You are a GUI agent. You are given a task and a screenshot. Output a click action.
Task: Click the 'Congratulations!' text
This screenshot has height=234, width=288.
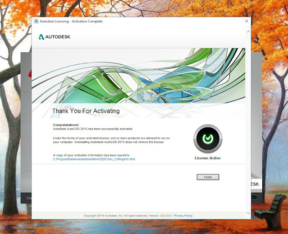pyautogui.click(x=66, y=125)
